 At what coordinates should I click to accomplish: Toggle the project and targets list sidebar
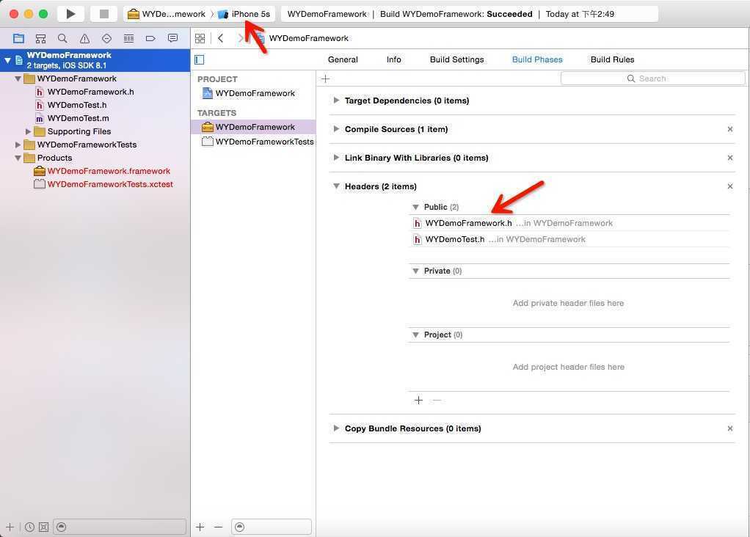(x=200, y=59)
